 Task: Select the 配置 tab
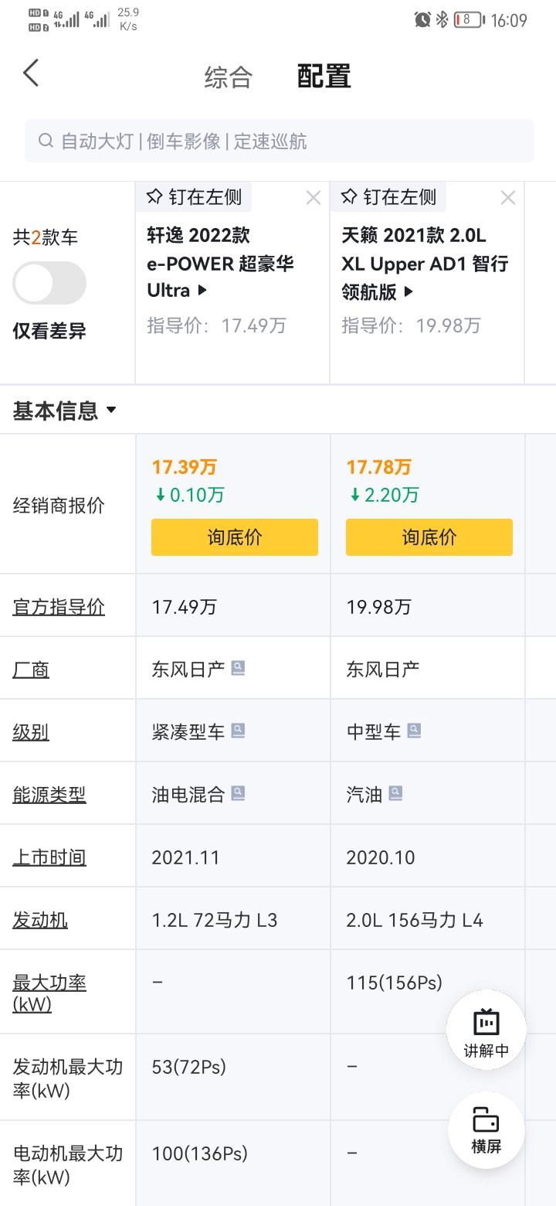[x=324, y=77]
